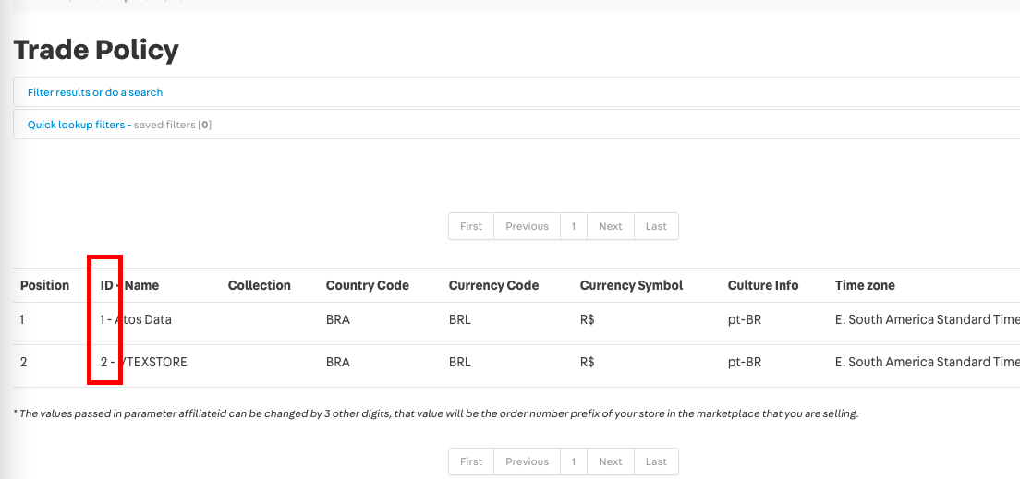The height and width of the screenshot is (479, 1020).
Task: Open the 'Filter results or do a search' panel
Action: pyautogui.click(x=95, y=92)
